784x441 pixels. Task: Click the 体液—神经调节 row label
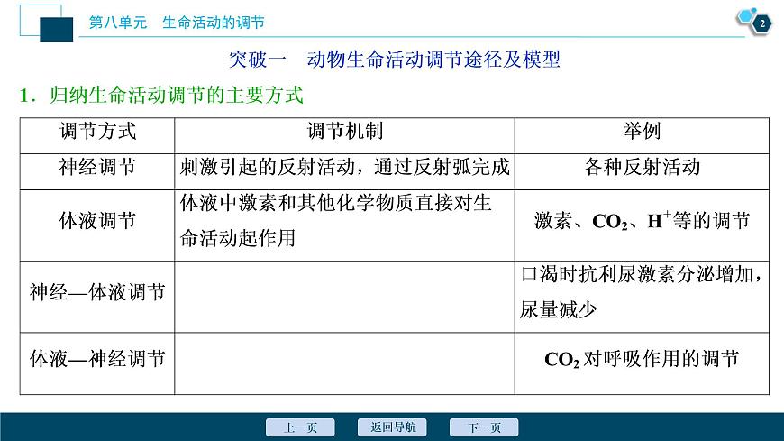click(96, 358)
